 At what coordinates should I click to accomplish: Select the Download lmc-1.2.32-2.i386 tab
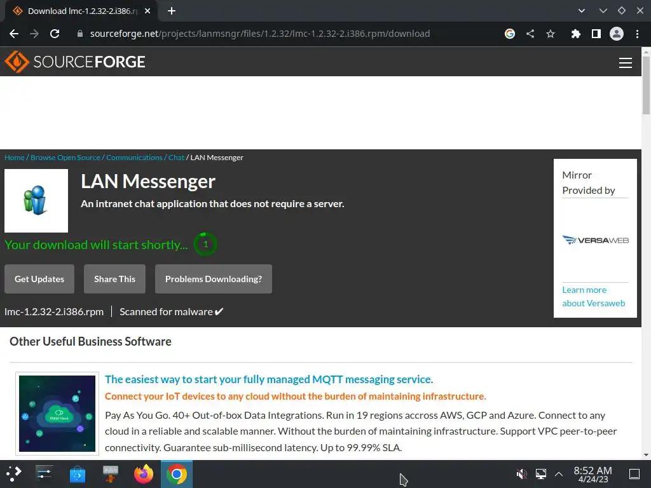pyautogui.click(x=81, y=11)
